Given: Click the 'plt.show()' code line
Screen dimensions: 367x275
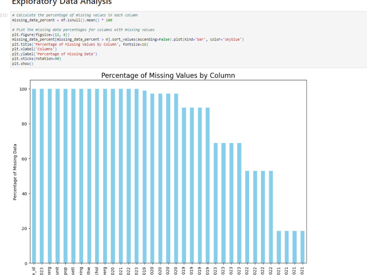Looking at the screenshot, I should click(23, 63).
